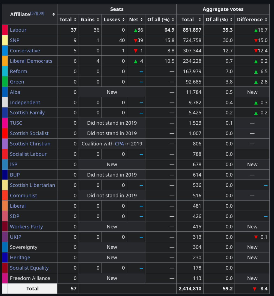Click the Seats group header
This screenshot has width=274, height=296.
[117, 9]
